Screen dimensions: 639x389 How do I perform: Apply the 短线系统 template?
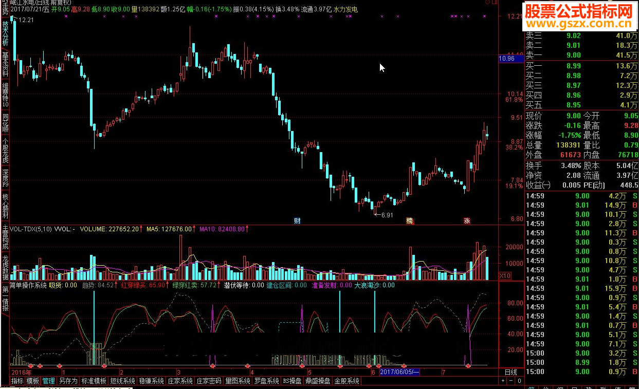pyautogui.click(x=123, y=381)
